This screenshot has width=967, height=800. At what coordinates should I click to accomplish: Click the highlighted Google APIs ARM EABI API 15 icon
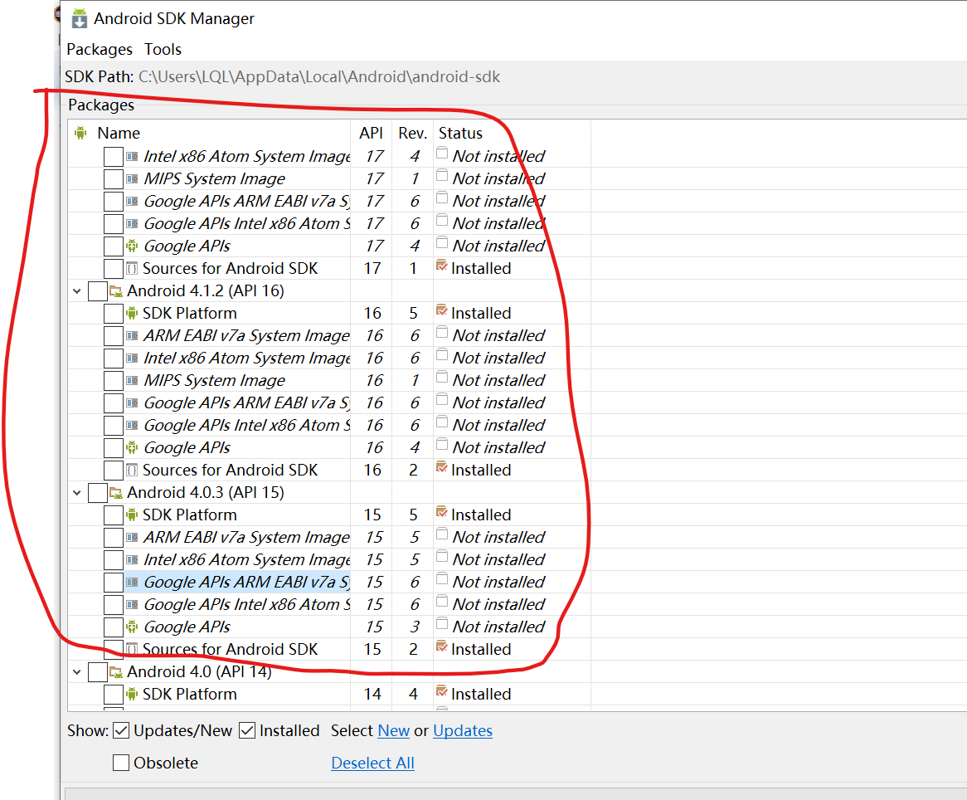[x=132, y=582]
